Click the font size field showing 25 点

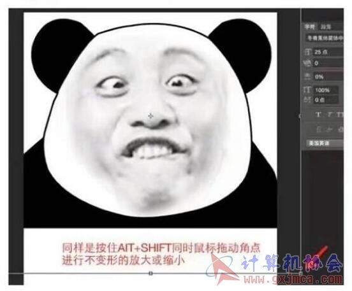(328, 52)
